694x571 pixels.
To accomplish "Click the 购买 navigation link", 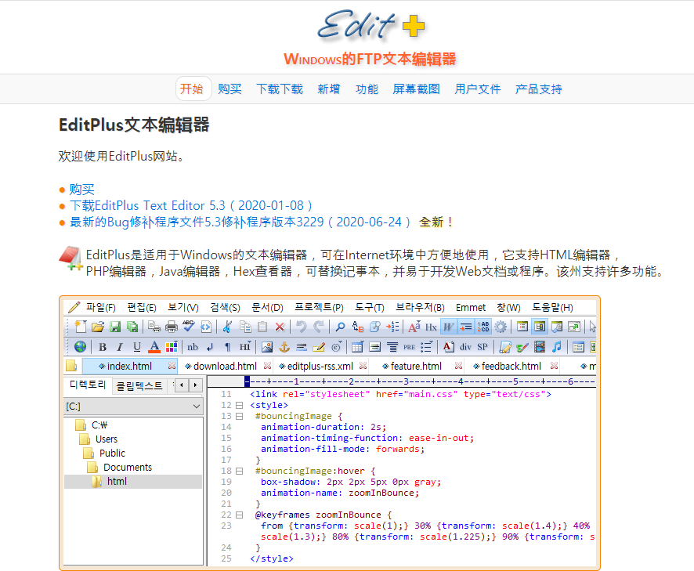I will pos(230,89).
